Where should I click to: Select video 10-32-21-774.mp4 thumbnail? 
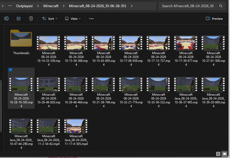coord(131,85)
